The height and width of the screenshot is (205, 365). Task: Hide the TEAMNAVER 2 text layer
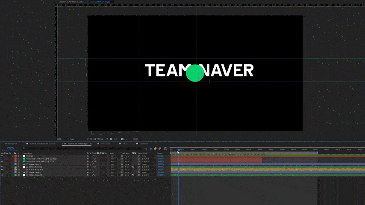point(2,170)
